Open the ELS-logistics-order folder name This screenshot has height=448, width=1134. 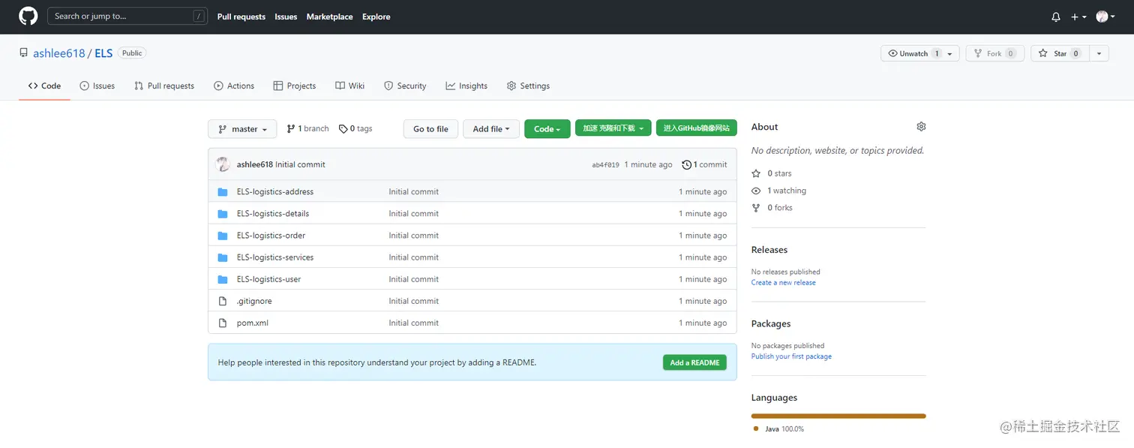271,235
